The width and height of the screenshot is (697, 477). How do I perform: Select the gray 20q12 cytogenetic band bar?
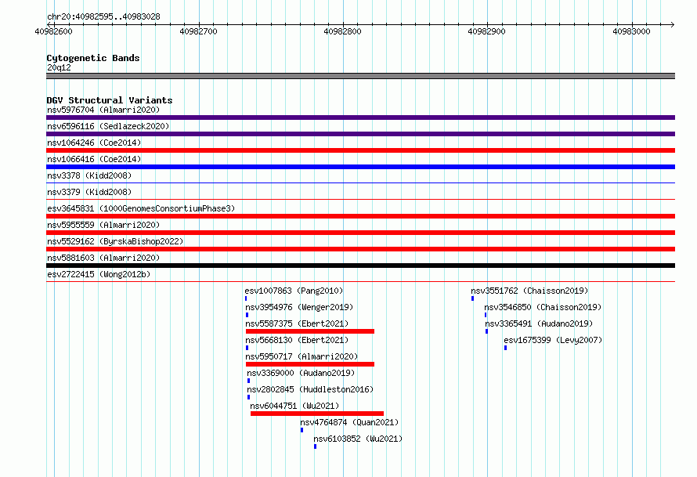[360, 76]
